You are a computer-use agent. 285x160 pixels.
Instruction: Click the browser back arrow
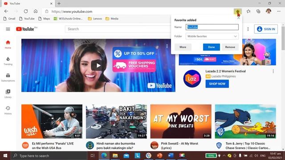[6, 11]
